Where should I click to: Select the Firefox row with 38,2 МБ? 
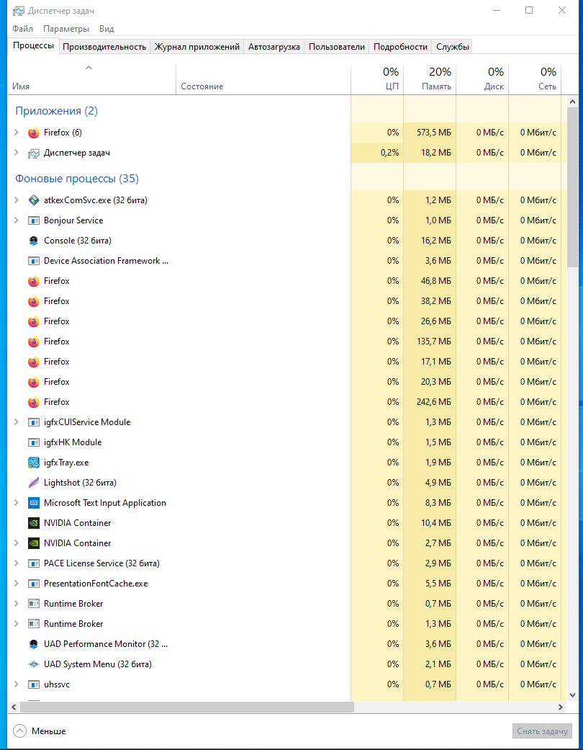[286, 301]
